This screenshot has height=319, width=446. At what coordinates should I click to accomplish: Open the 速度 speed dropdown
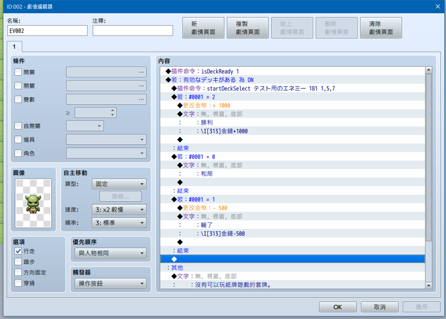click(x=119, y=210)
